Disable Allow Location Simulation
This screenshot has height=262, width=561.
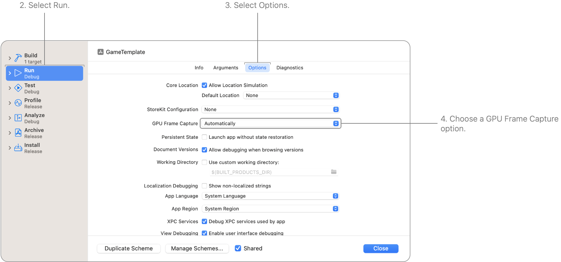204,85
